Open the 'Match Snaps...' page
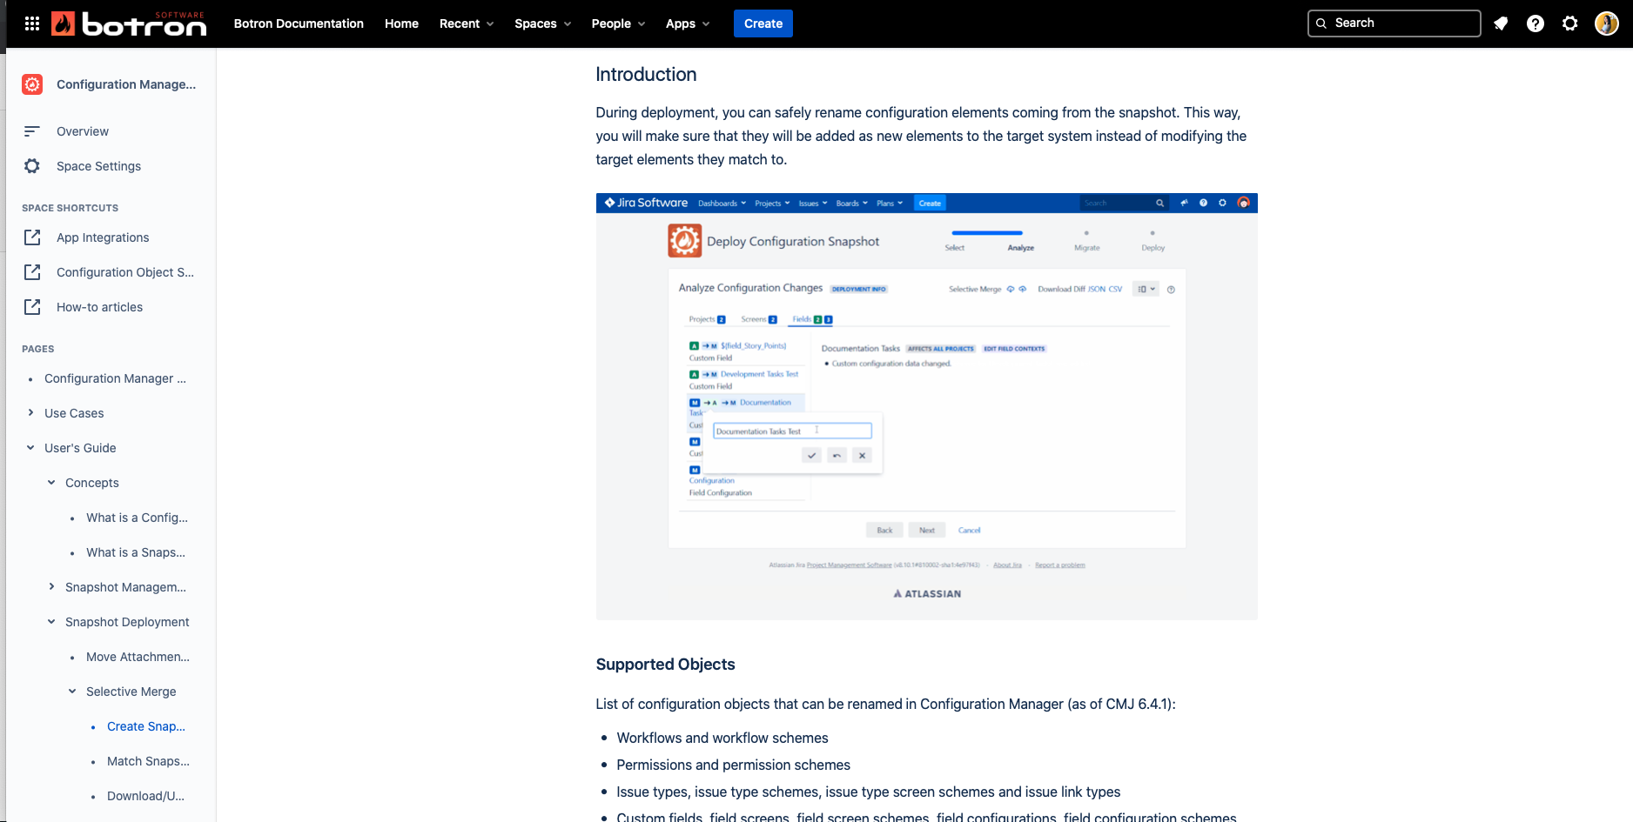 (148, 761)
